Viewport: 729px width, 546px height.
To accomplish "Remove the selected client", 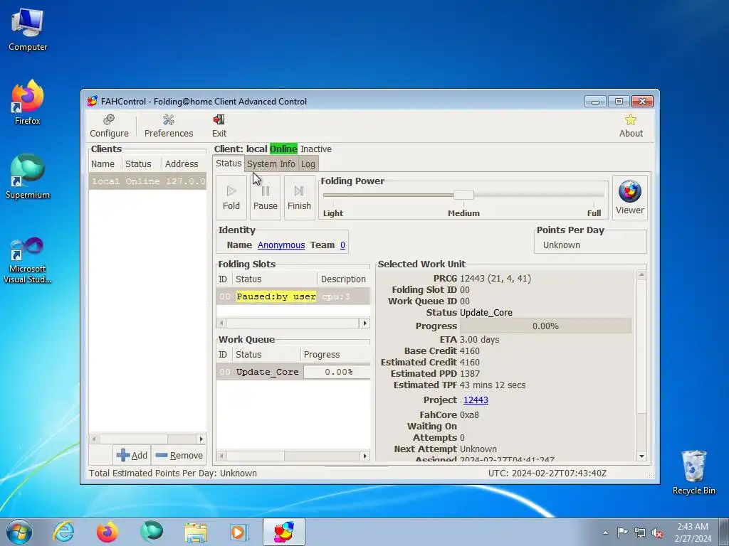I will coord(179,456).
